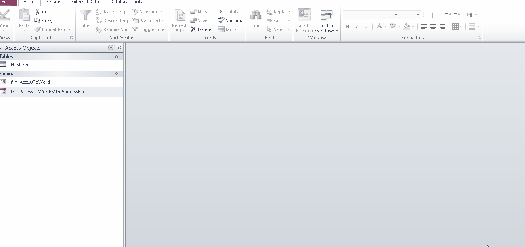The height and width of the screenshot is (247, 525).
Task: Click the Refresh All icon
Action: click(180, 16)
